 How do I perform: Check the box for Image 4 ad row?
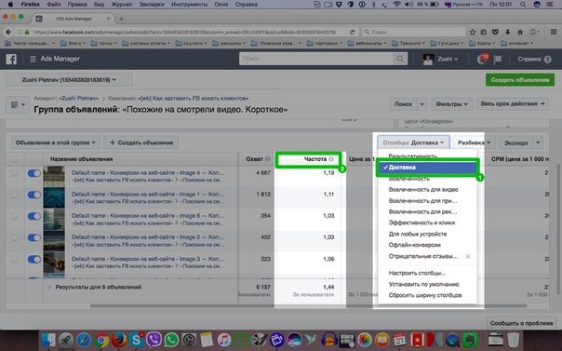tap(15, 173)
